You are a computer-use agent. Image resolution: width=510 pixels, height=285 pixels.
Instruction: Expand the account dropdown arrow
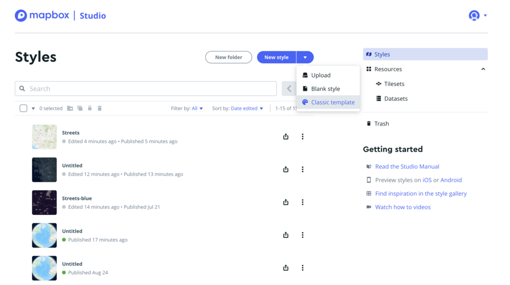click(485, 15)
